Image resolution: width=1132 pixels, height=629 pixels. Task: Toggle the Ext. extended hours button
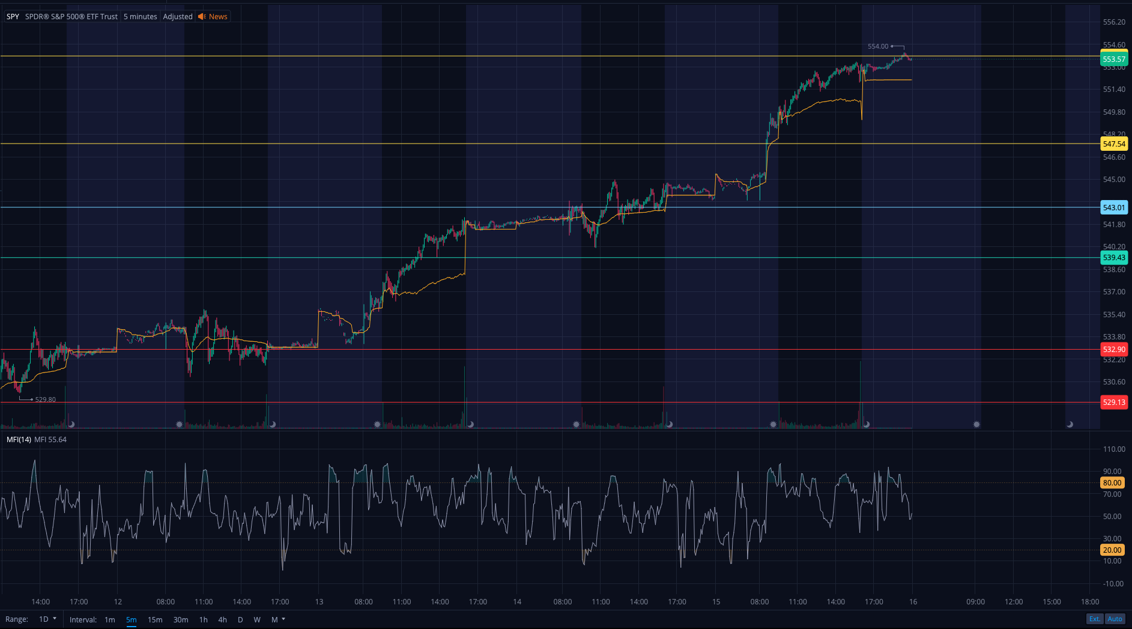tap(1094, 619)
